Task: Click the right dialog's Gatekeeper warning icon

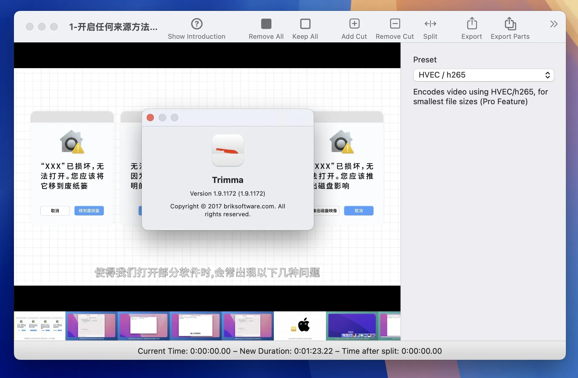Action: [342, 142]
